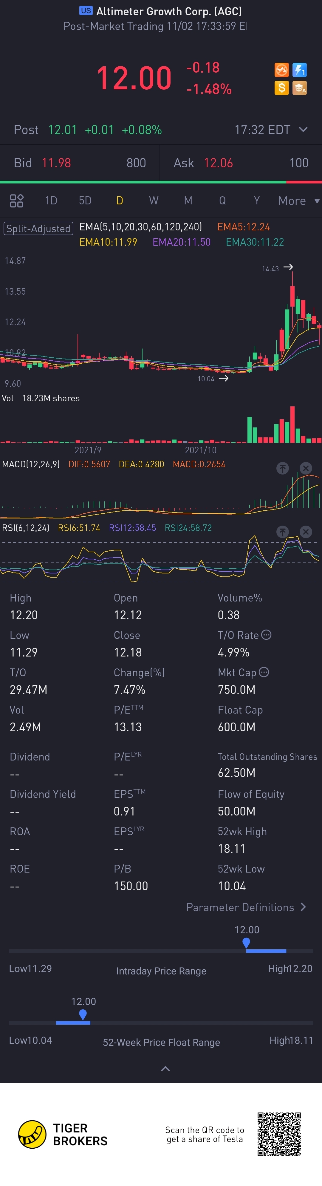The image size is (322, 1186).
Task: Select the EMA10:11.99 value
Action: 108,242
